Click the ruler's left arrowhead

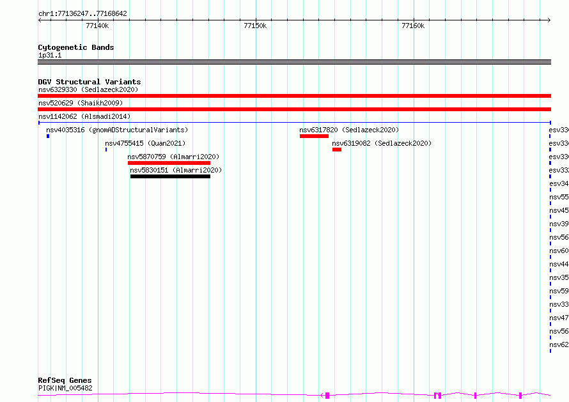click(x=40, y=20)
